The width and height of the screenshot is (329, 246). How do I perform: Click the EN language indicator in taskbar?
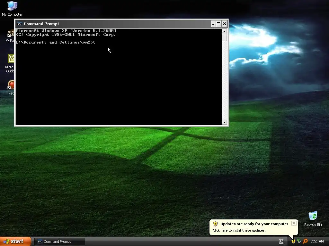coord(281,241)
